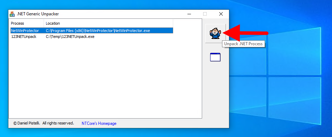Select the 123NETUnpack process row
Screen dimensions: 332x137
click(92, 37)
